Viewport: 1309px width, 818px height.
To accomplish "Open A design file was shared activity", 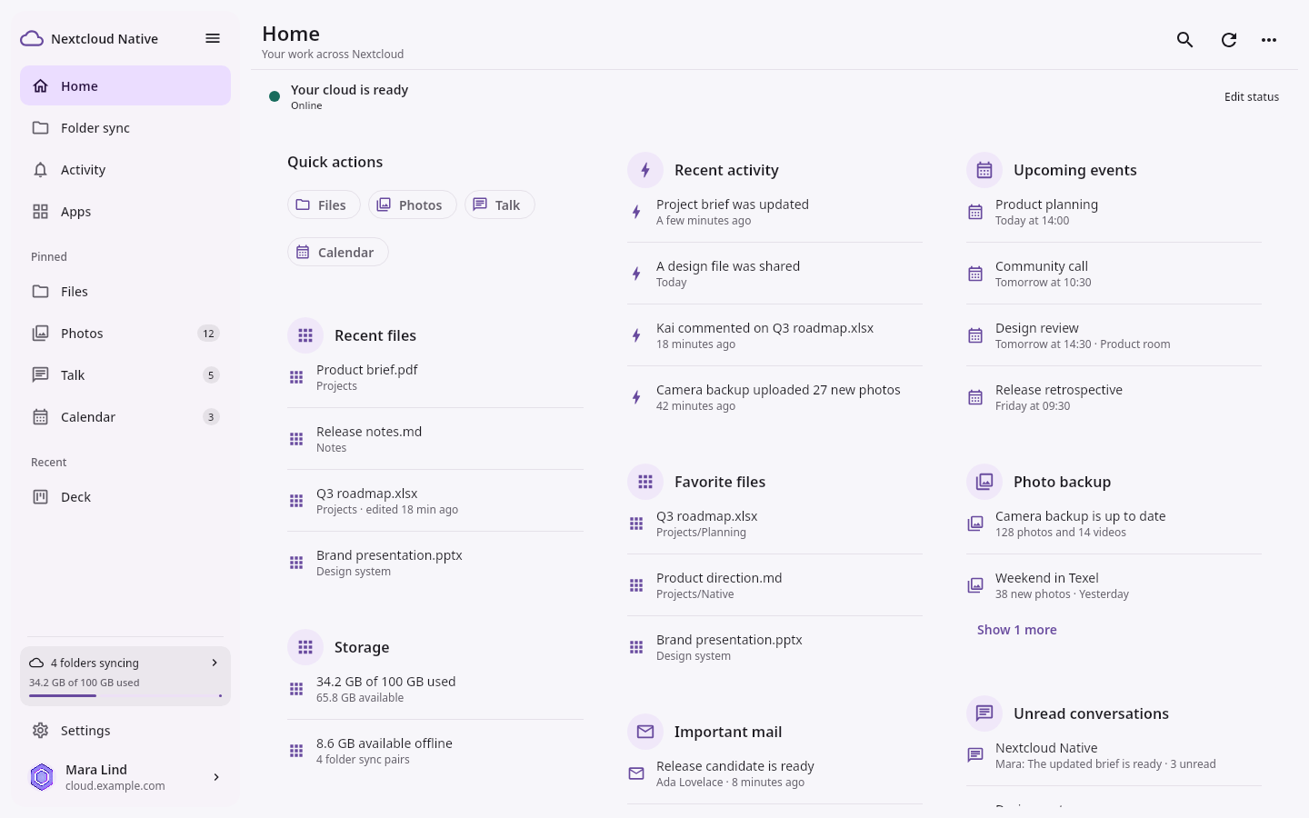I will coord(774,274).
